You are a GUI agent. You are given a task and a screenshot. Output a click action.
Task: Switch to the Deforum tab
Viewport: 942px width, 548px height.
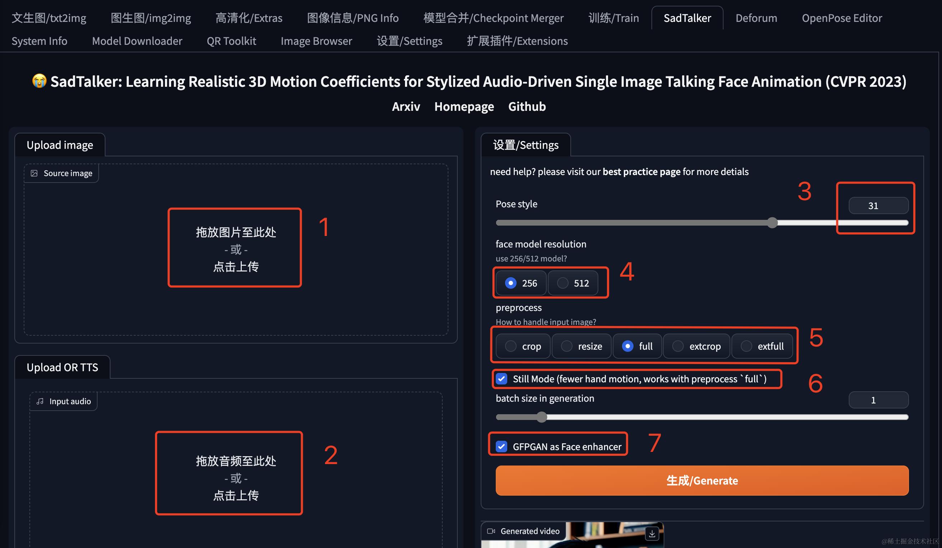[x=756, y=18]
